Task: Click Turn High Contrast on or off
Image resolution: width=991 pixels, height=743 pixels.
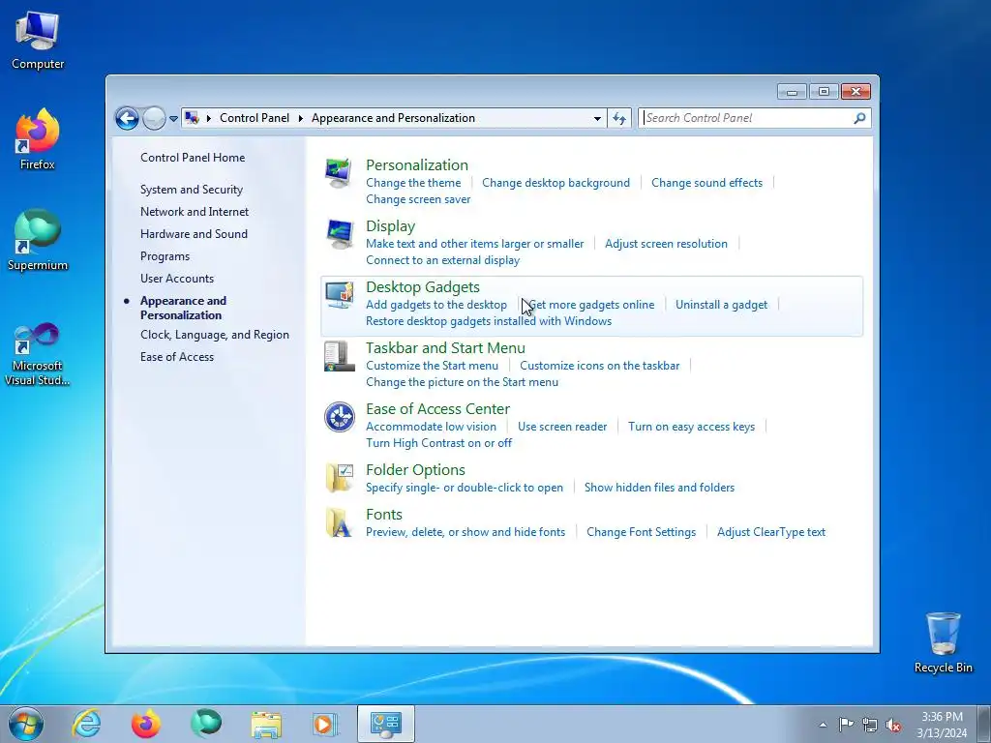Action: 439,443
